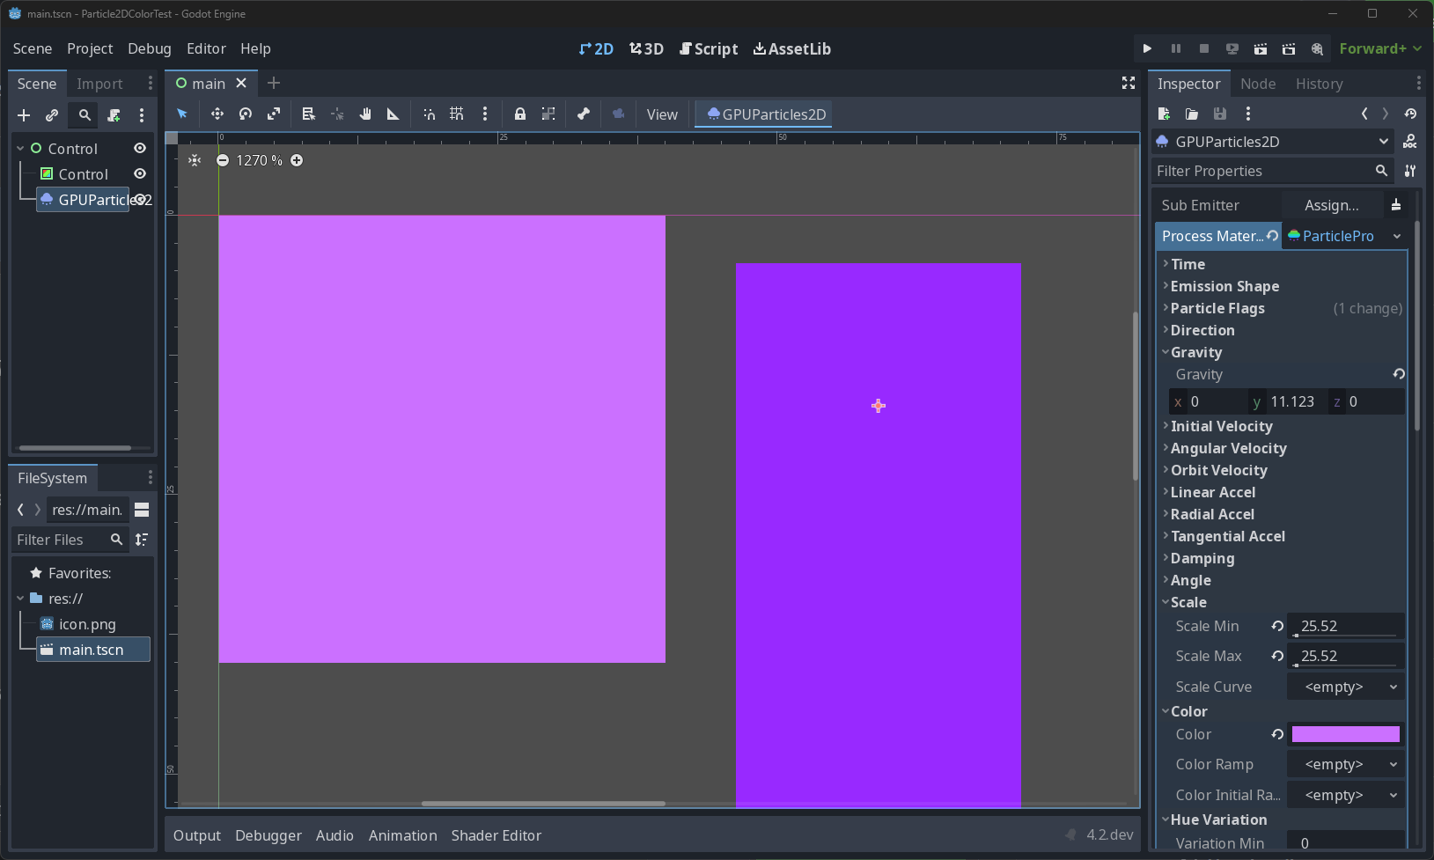Play the project from the top toolbar
This screenshot has width=1434, height=860.
1147,48
